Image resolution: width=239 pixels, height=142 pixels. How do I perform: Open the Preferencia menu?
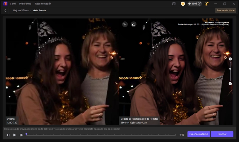(x=25, y=4)
